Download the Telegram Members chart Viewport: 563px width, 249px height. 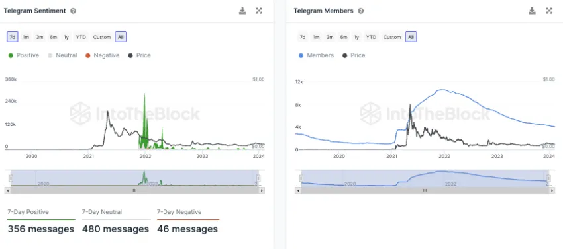pos(532,11)
